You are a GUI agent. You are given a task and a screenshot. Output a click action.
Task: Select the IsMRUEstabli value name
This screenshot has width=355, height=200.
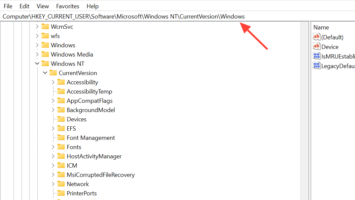[338, 57]
